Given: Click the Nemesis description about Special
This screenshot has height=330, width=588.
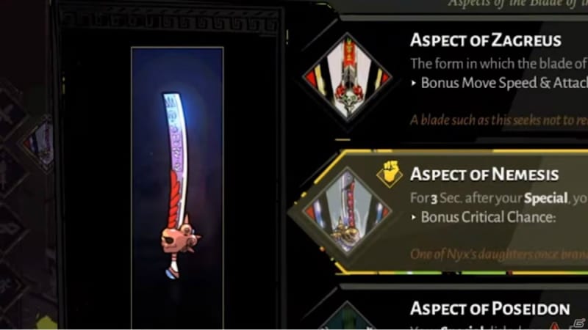Looking at the screenshot, I should pos(499,198).
